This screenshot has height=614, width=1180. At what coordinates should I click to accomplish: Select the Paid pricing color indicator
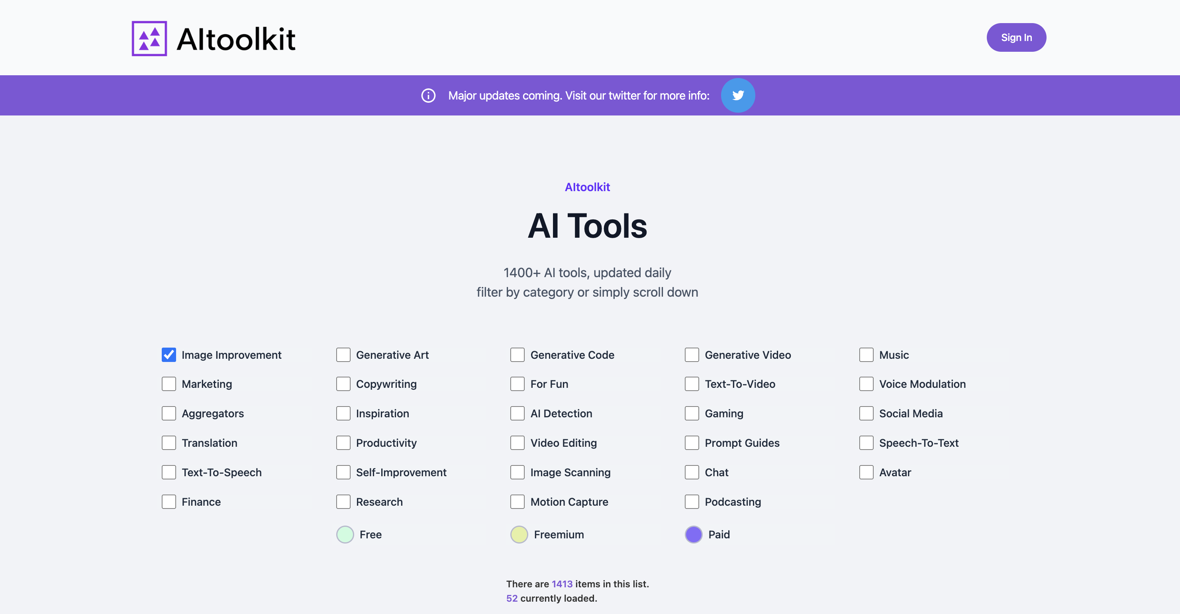pyautogui.click(x=693, y=534)
